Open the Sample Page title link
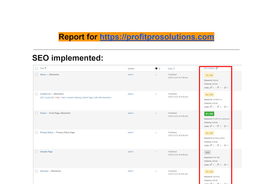 46,152
